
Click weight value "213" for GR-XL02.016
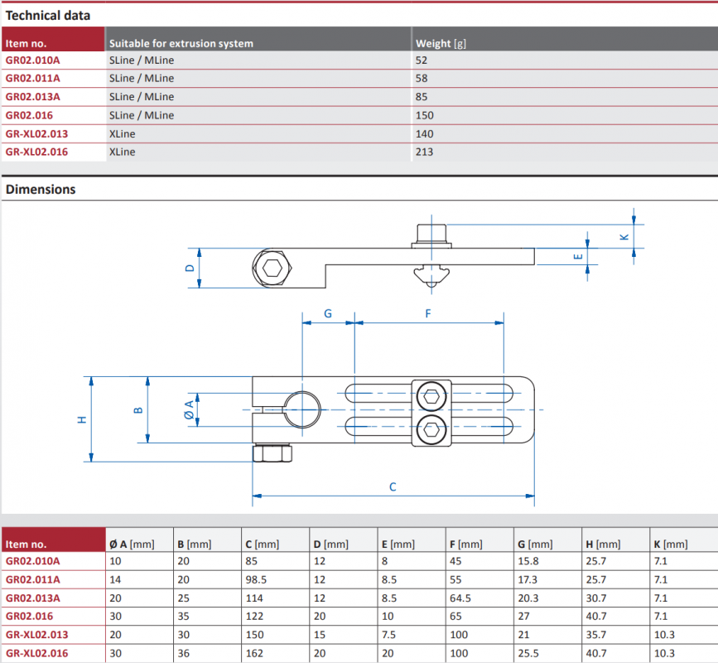(x=424, y=152)
